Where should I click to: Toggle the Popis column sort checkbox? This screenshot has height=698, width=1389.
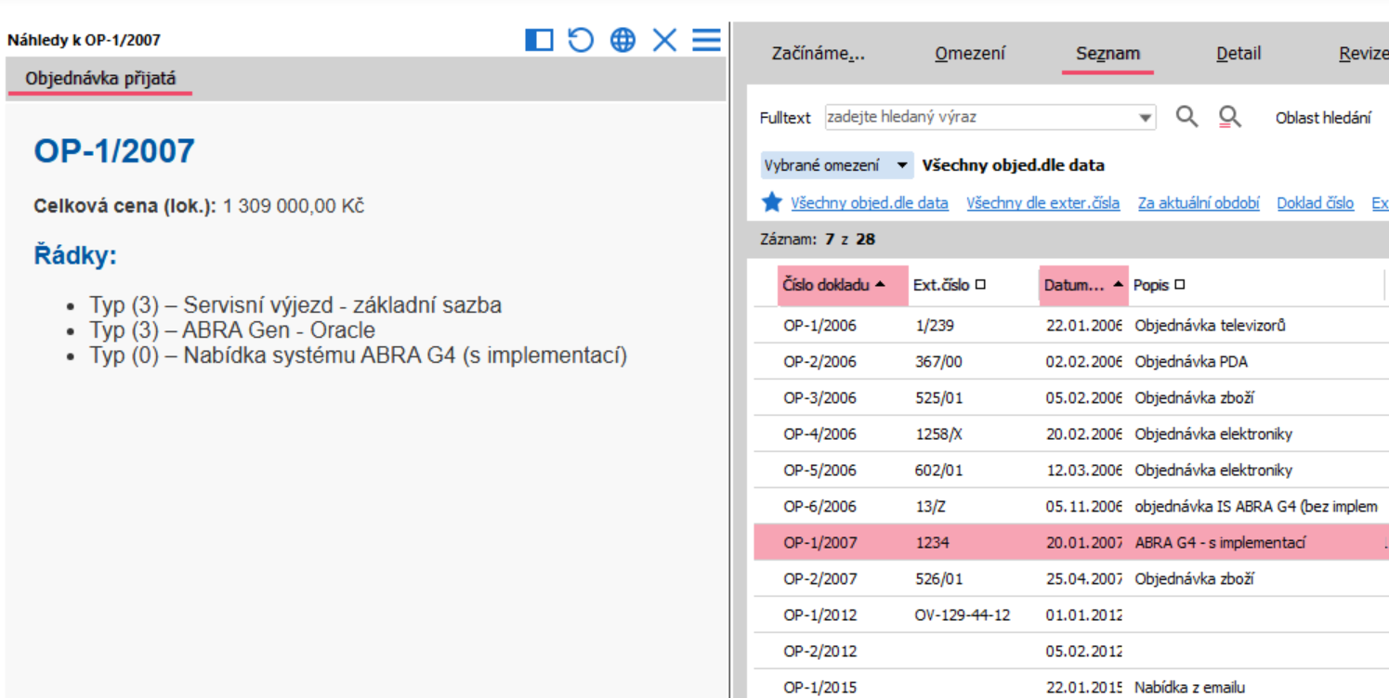[1180, 285]
